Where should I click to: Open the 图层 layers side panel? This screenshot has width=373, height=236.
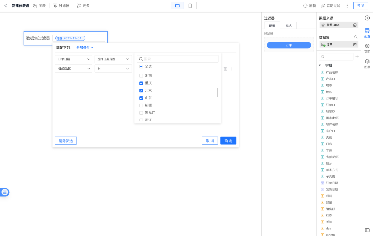pyautogui.click(x=367, y=63)
